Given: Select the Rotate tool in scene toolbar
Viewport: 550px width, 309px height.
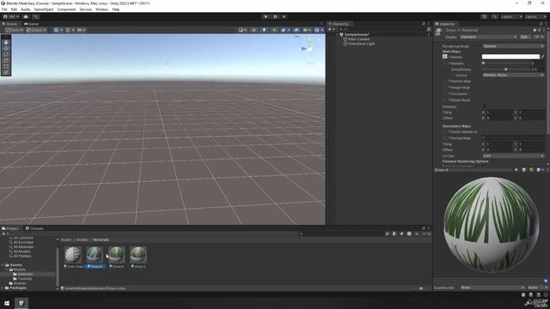Looking at the screenshot, I should click(x=6, y=54).
